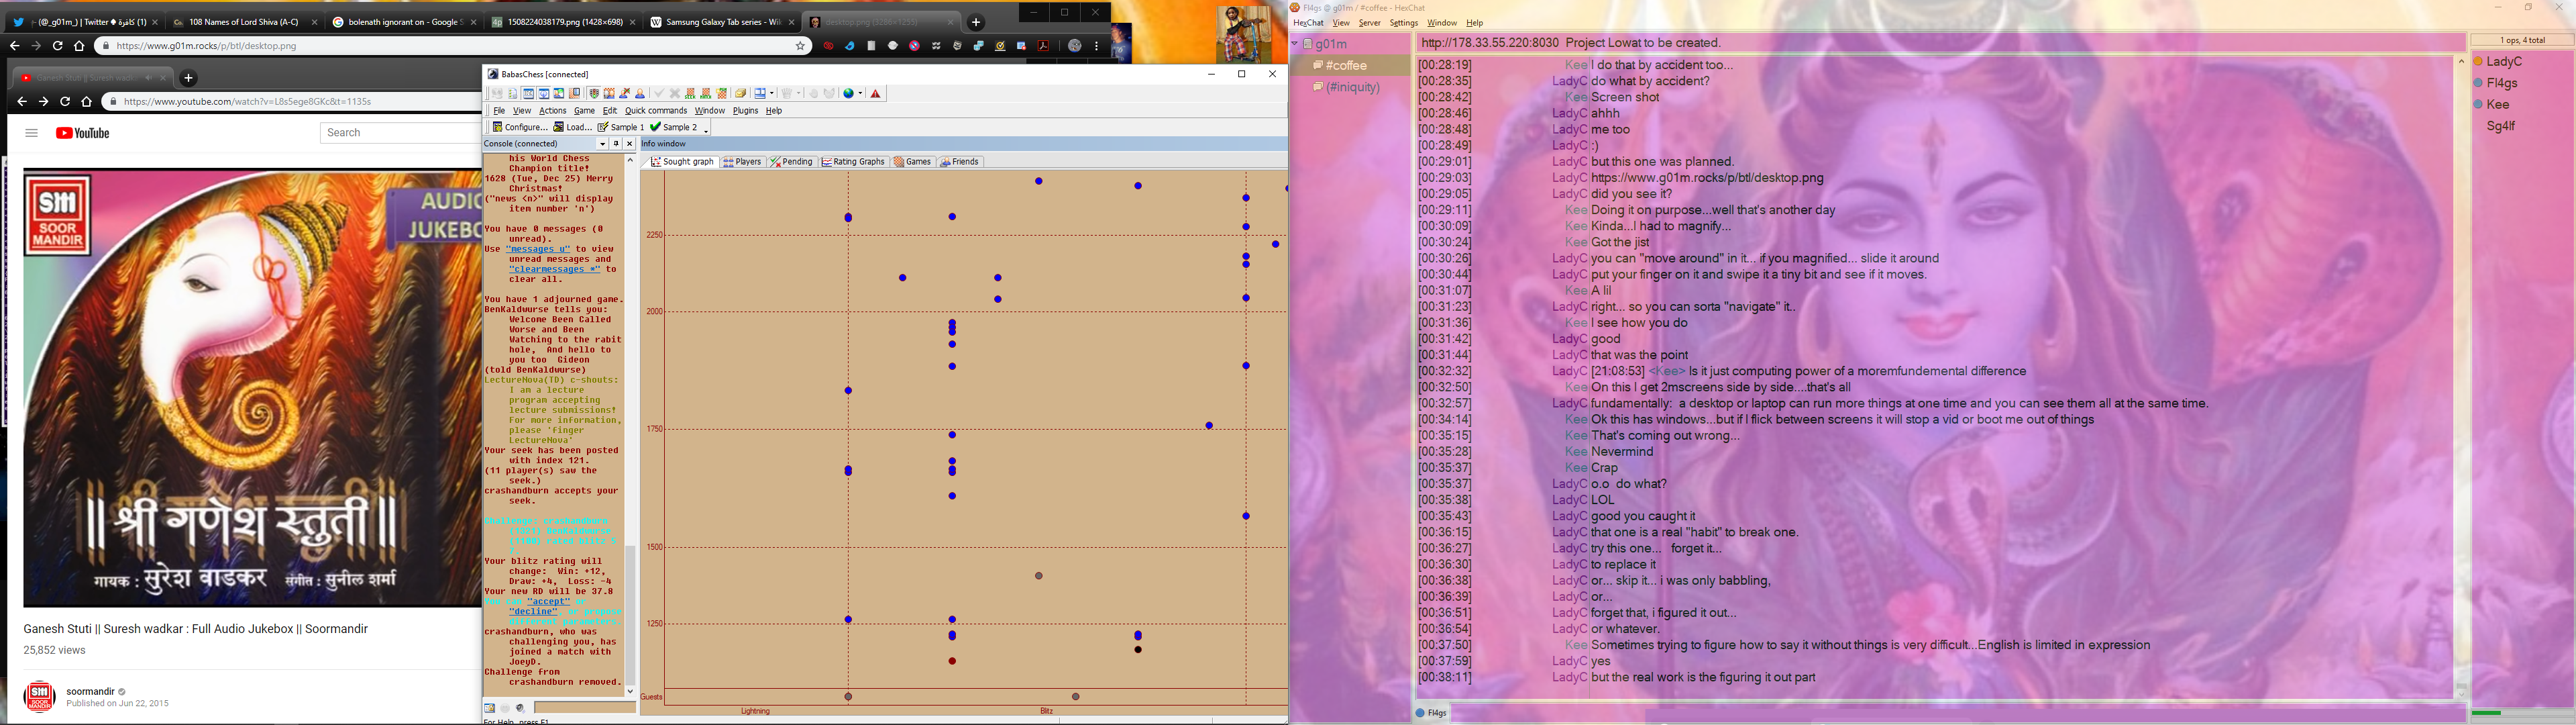This screenshot has width=2576, height=725.
Task: Click the red PDF extension icon in Chrome
Action: coord(1043,46)
